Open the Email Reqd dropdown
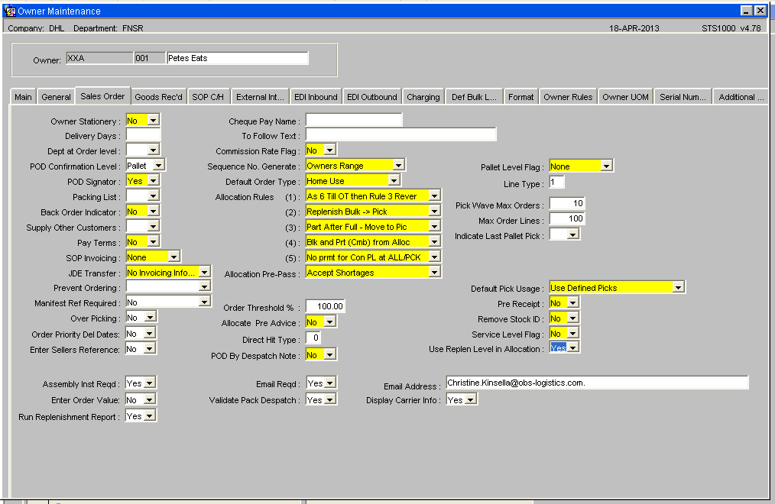 click(x=329, y=383)
